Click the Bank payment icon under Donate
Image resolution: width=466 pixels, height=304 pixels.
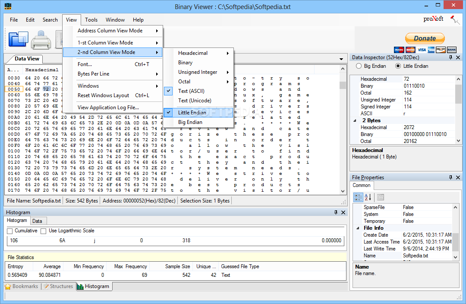tap(452, 50)
